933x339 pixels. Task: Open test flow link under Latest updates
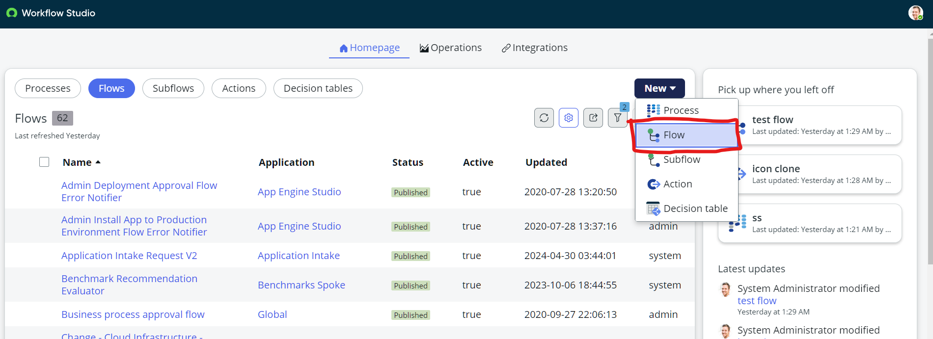pyautogui.click(x=757, y=301)
